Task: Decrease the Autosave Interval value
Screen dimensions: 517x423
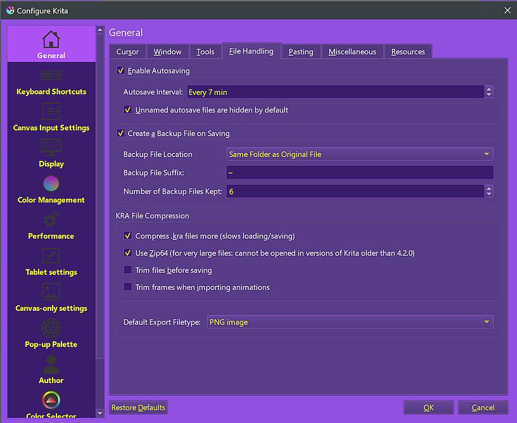Action: [x=489, y=95]
